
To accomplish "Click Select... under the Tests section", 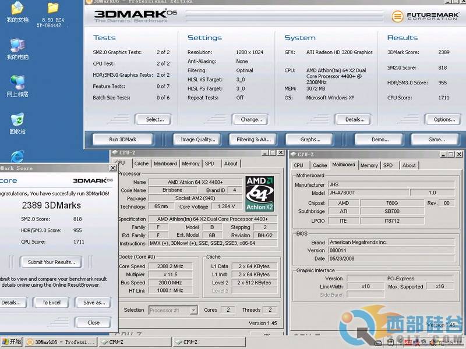I will (x=153, y=120).
